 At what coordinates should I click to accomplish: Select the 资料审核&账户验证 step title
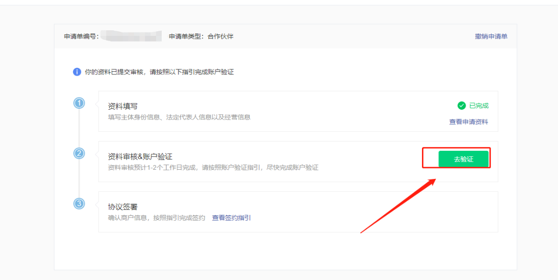140,156
